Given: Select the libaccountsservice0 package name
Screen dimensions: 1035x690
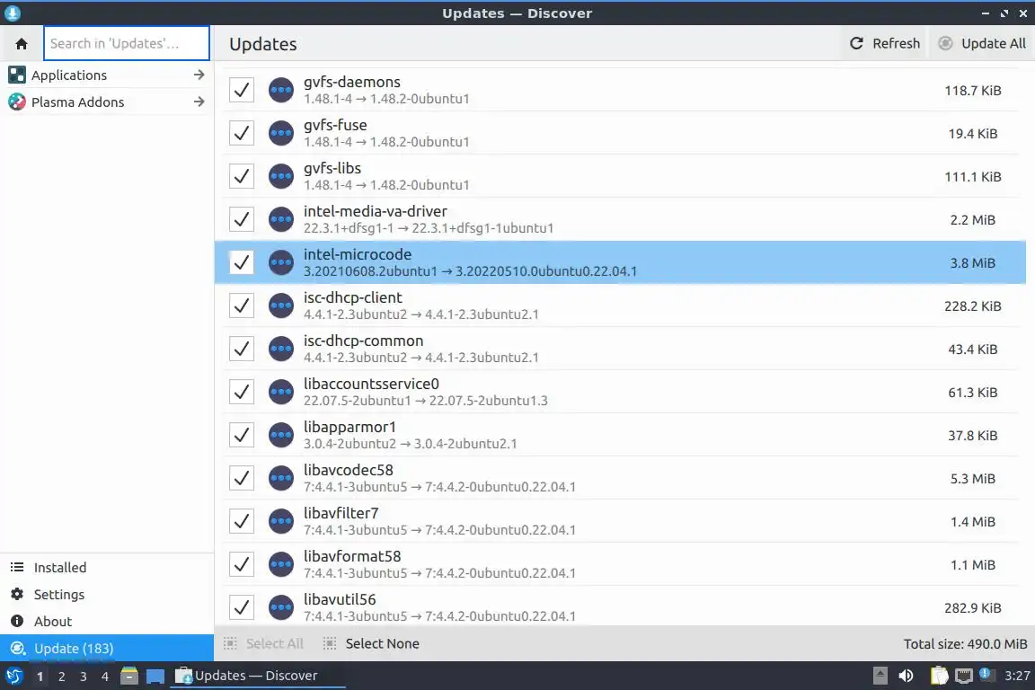Looking at the screenshot, I should point(371,384).
